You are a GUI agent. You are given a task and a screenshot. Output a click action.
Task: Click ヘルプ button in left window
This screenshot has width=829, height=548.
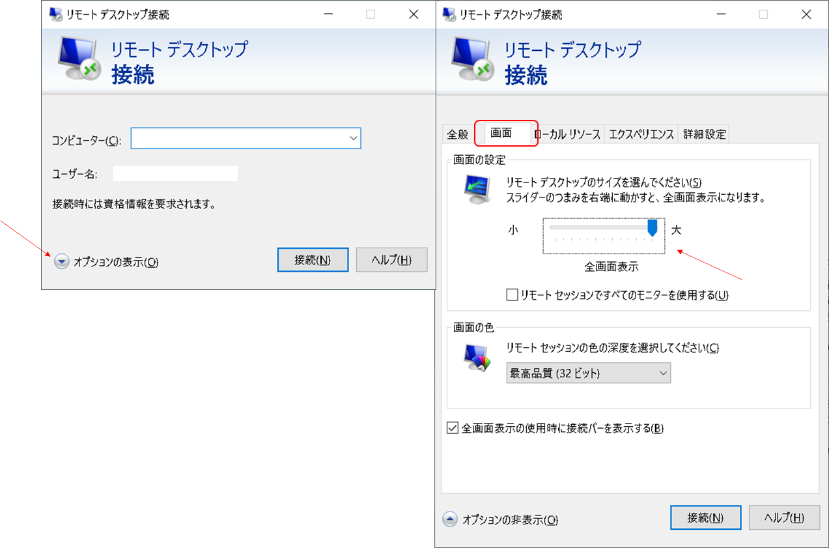click(391, 260)
